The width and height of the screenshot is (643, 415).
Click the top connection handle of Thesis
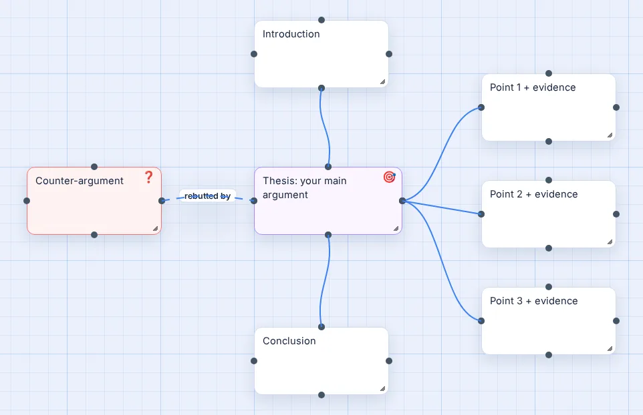[x=328, y=167]
